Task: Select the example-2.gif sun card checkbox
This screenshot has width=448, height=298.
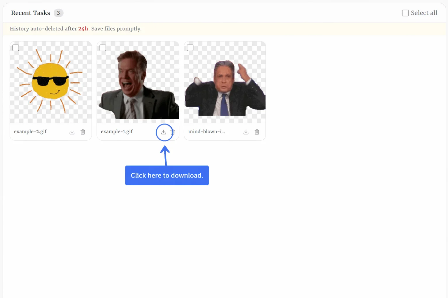Action: pos(16,48)
